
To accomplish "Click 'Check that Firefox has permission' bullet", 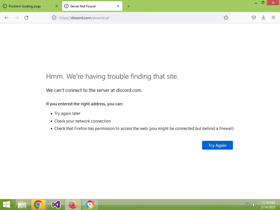I will [x=144, y=129].
